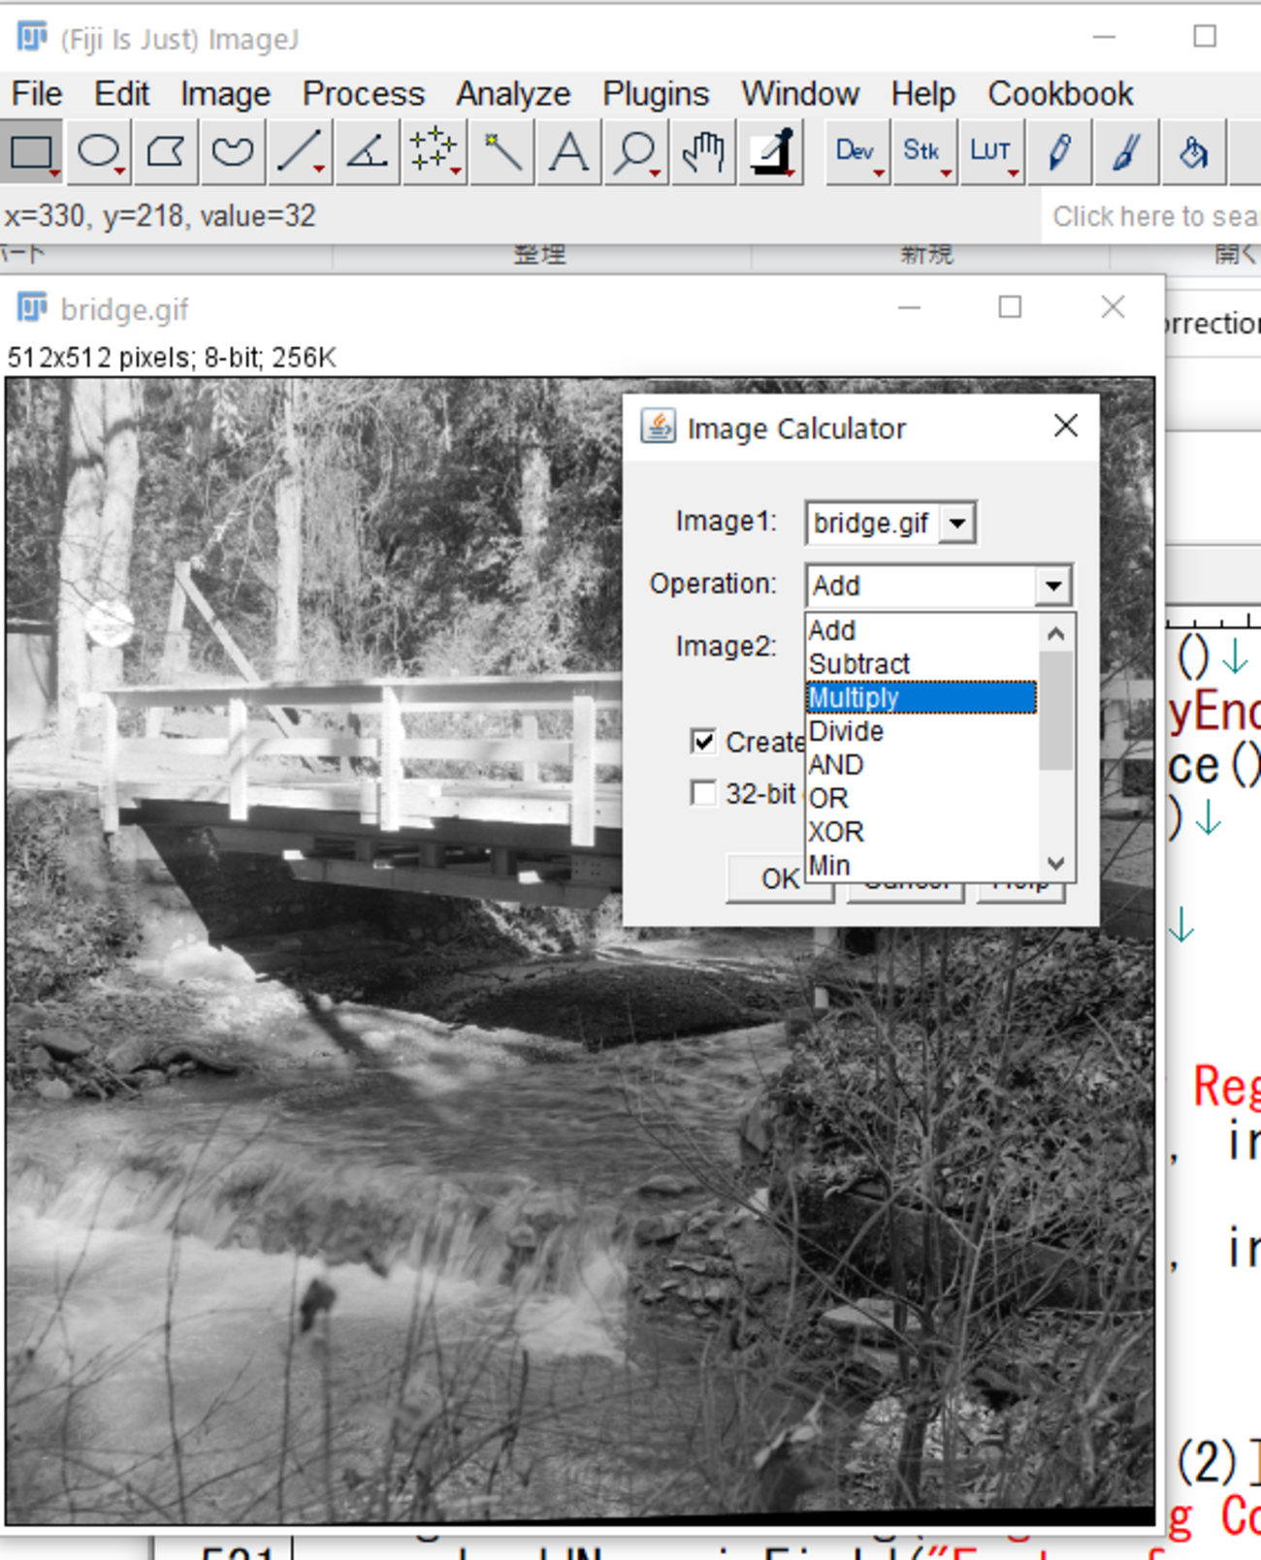Select the Color picker dropper tool
This screenshot has width=1261, height=1560.
[x=772, y=152]
